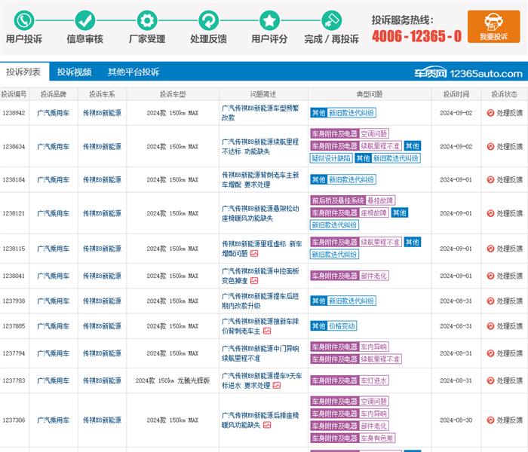Click the 完成/再投诉 hammer step icon

(331, 20)
